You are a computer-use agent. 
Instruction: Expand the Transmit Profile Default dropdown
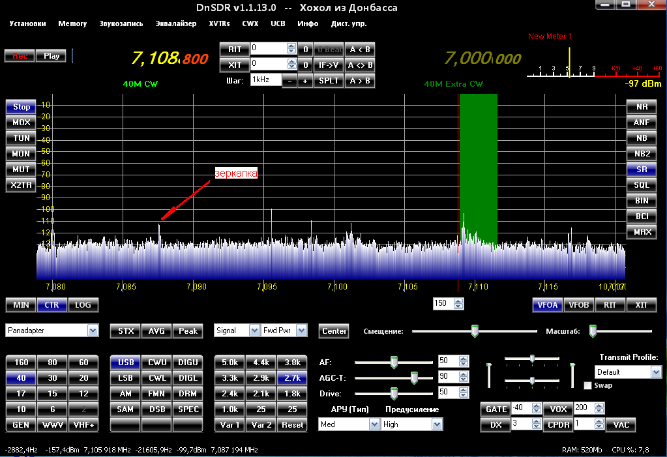[655, 372]
